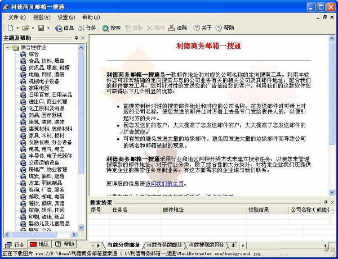Viewport: 338px width, 259px height.
Task: Switch to the 地区 tab
Action: (x=39, y=244)
